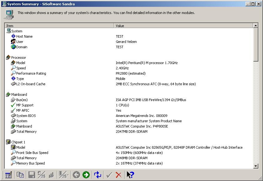This screenshot has height=181, width=263.
Task: Click the Value column header
Action: click(x=183, y=26)
